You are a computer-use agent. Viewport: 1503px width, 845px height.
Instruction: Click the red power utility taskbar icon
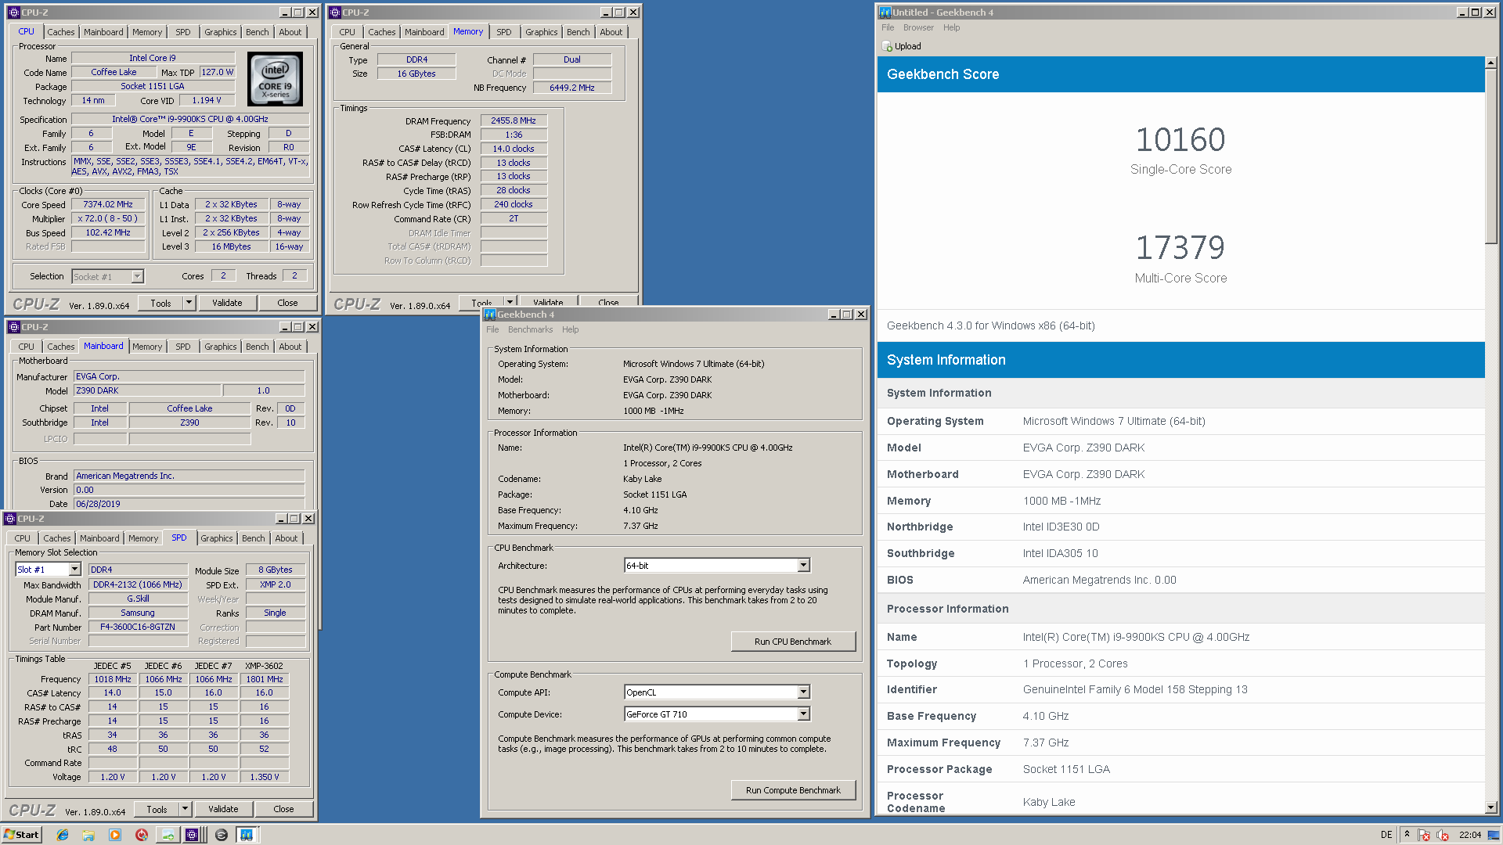pyautogui.click(x=142, y=835)
